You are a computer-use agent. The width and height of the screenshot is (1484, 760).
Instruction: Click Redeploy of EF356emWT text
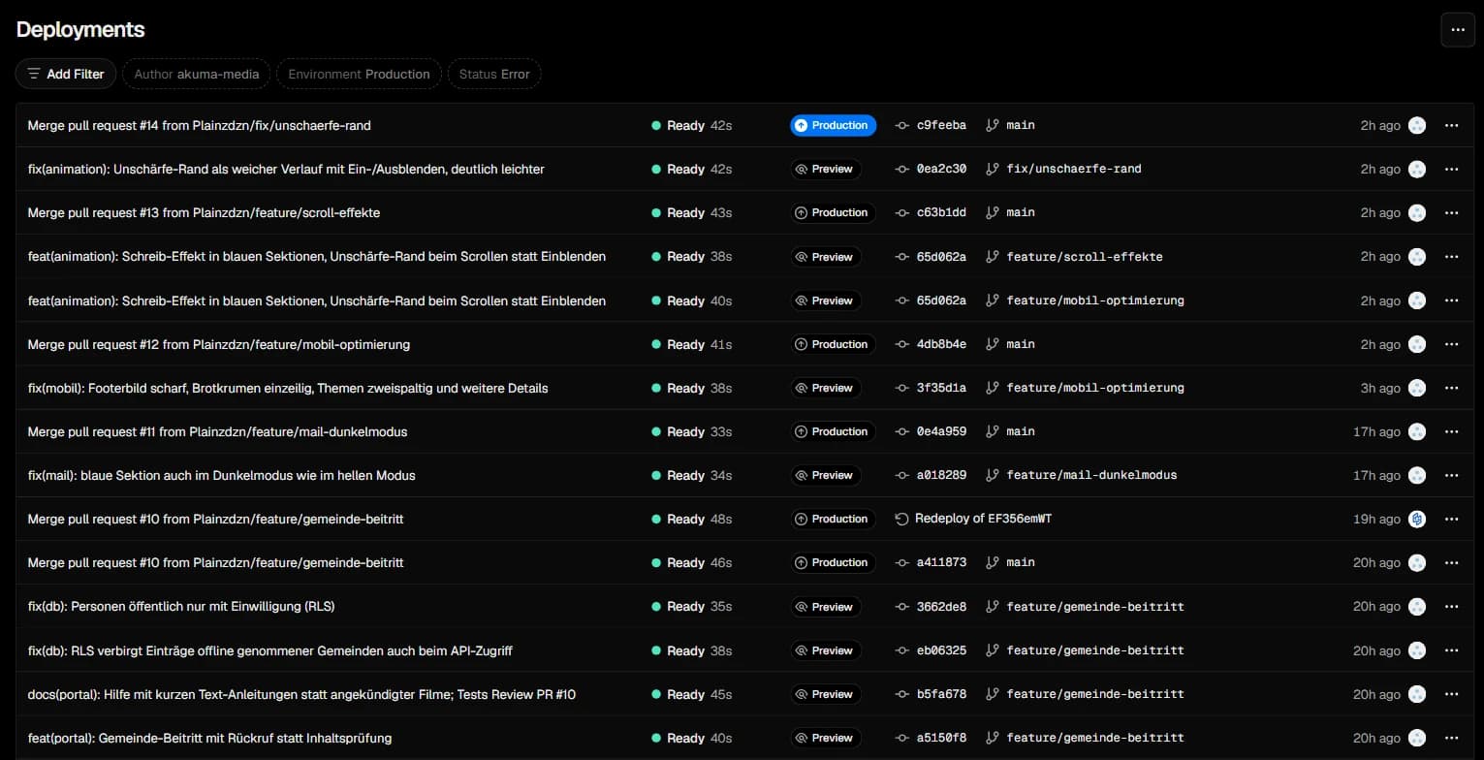(983, 519)
